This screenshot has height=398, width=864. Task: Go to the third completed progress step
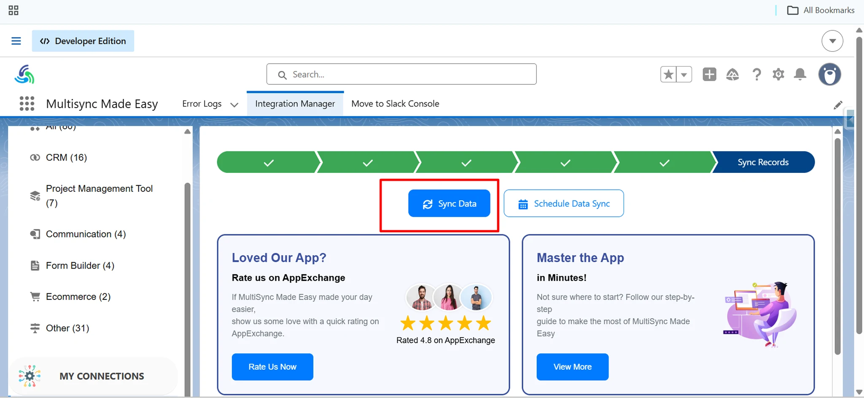pyautogui.click(x=466, y=162)
